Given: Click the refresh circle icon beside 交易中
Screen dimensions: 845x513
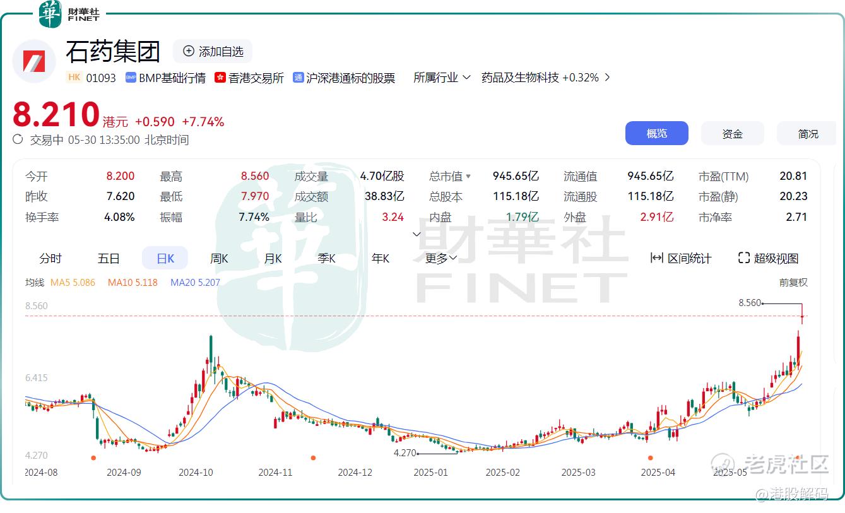Looking at the screenshot, I should tap(18, 139).
